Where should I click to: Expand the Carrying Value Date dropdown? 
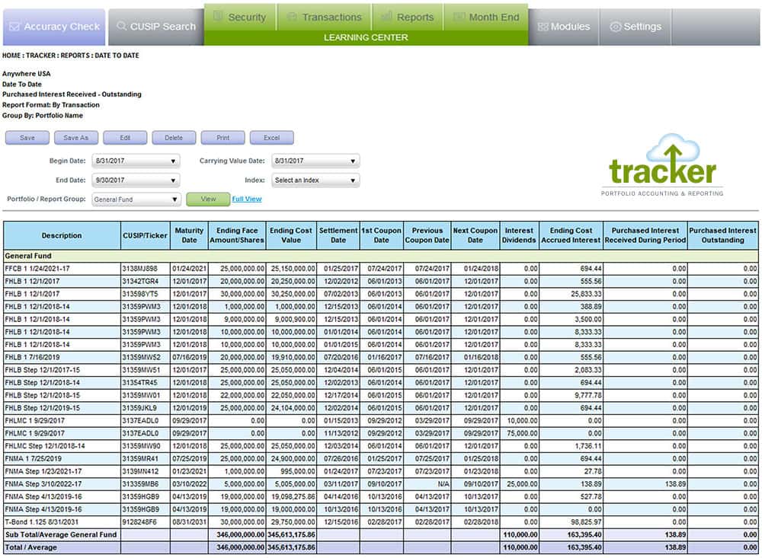315,161
